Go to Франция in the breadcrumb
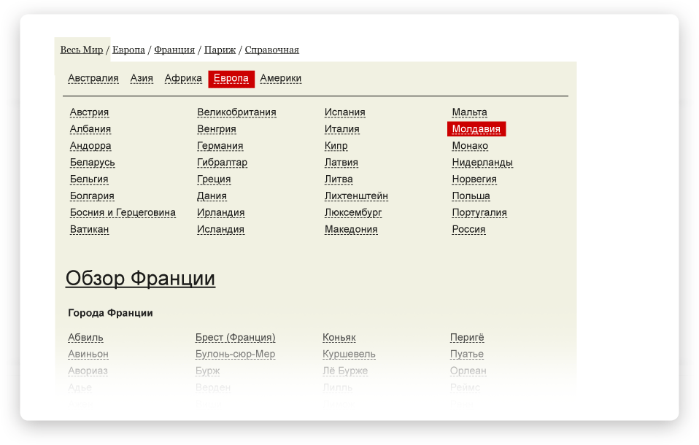The image size is (699, 445). click(174, 50)
